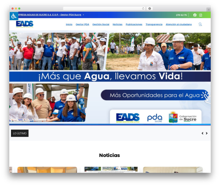Open the Facebook icon link

click(x=195, y=15)
